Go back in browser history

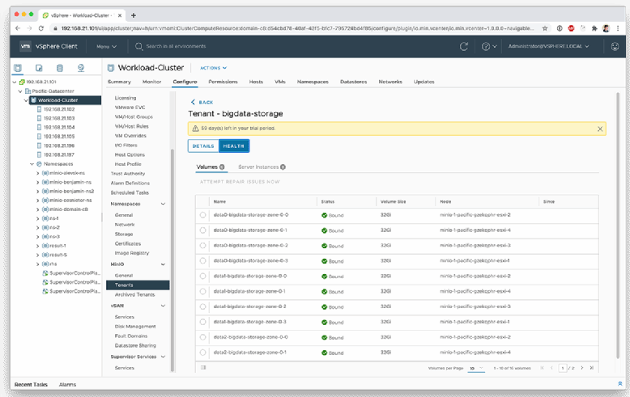18,28
